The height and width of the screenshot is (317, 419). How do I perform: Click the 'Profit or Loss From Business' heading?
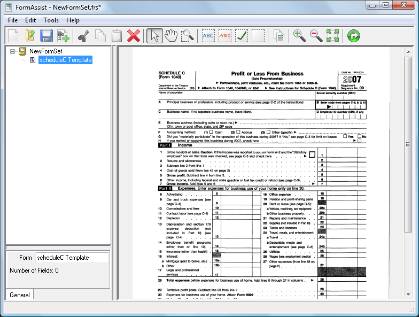click(x=267, y=74)
